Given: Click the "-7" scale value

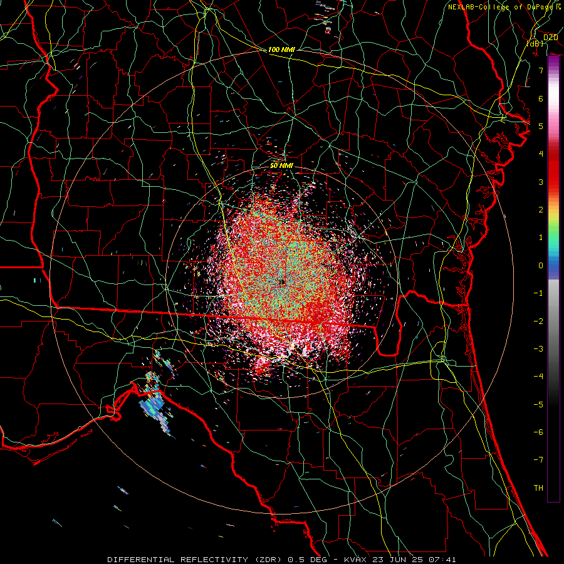Looking at the screenshot, I should 538,460.
